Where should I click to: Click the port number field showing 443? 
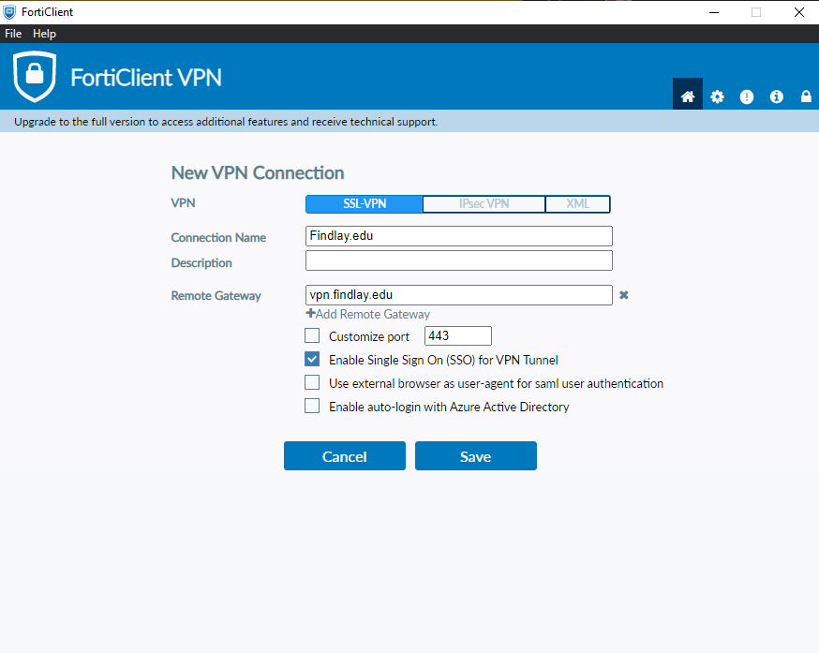click(458, 336)
